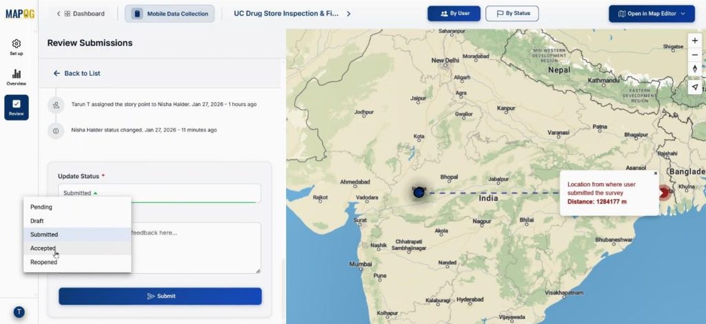Click the red submission location marker
Image resolution: width=706 pixels, height=324 pixels.
pos(664,193)
